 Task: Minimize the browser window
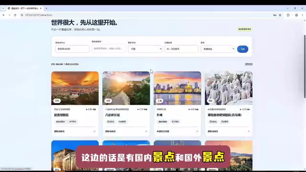click(x=288, y=9)
